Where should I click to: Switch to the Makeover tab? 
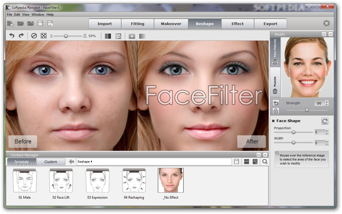click(x=171, y=24)
